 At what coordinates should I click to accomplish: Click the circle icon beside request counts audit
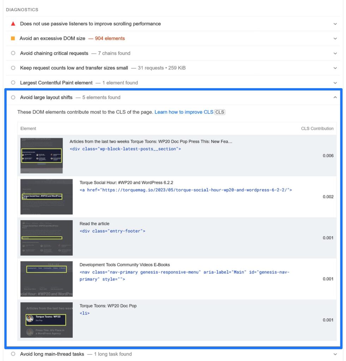13,68
